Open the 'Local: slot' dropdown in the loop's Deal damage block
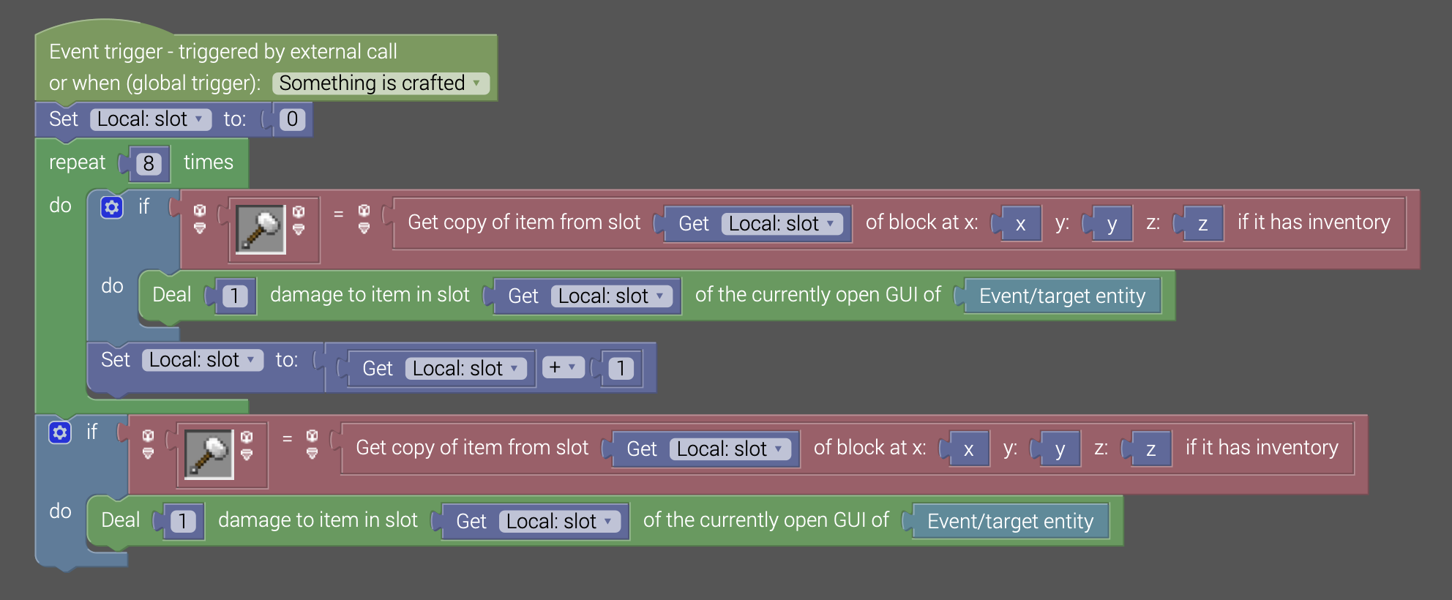This screenshot has width=1452, height=600. coord(611,296)
